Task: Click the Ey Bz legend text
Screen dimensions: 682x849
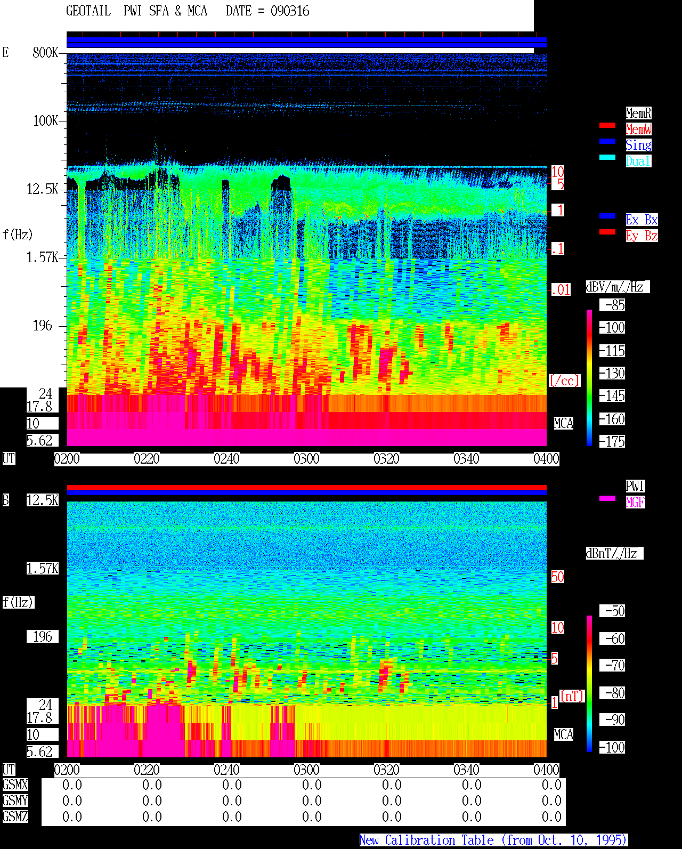Action: [x=642, y=236]
